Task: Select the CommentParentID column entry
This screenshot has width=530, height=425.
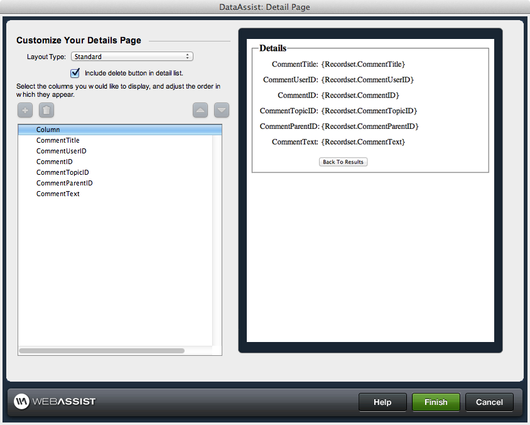Action: point(64,183)
